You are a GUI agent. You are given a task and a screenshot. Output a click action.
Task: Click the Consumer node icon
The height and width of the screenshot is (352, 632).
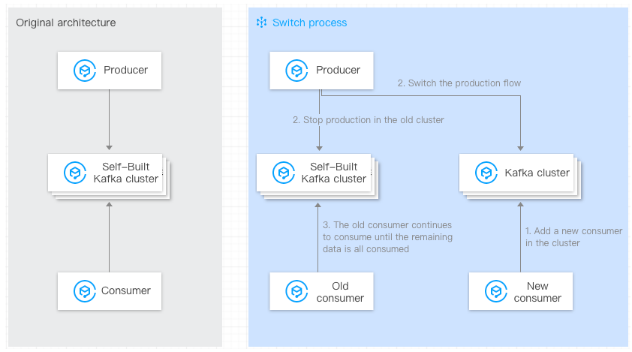[x=84, y=291]
